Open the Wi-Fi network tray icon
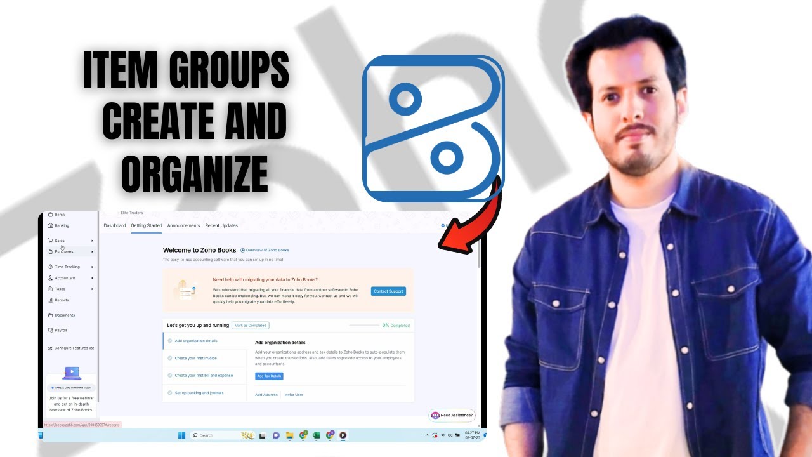Viewport: 812px width, 457px height. click(x=443, y=435)
